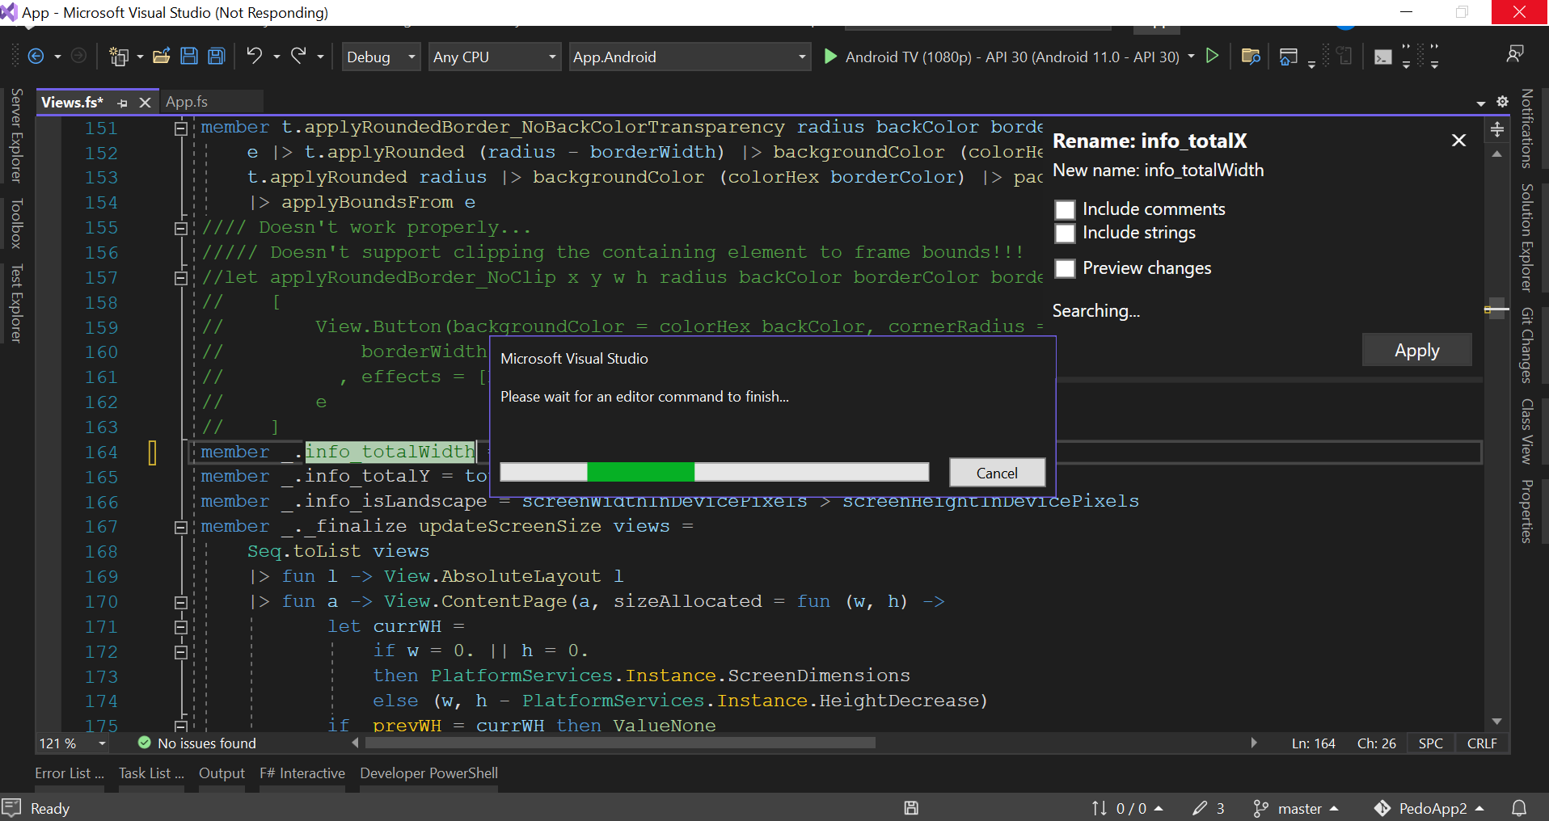Viewport: 1549px width, 821px height.
Task: Click the New Project toolbar icon
Action: coord(119,56)
